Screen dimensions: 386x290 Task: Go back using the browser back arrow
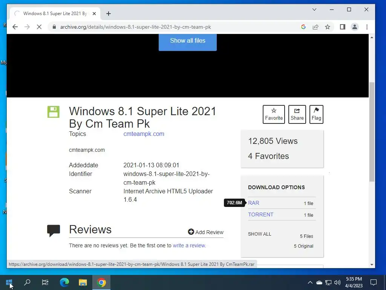pos(15,27)
